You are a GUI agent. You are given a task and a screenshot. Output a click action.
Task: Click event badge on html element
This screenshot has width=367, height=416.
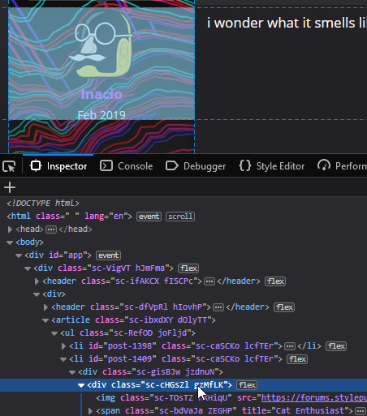(149, 217)
